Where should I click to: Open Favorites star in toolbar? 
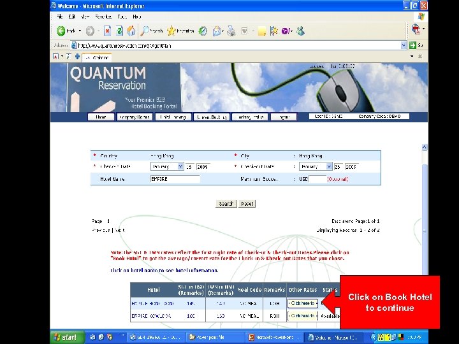[x=180, y=31]
